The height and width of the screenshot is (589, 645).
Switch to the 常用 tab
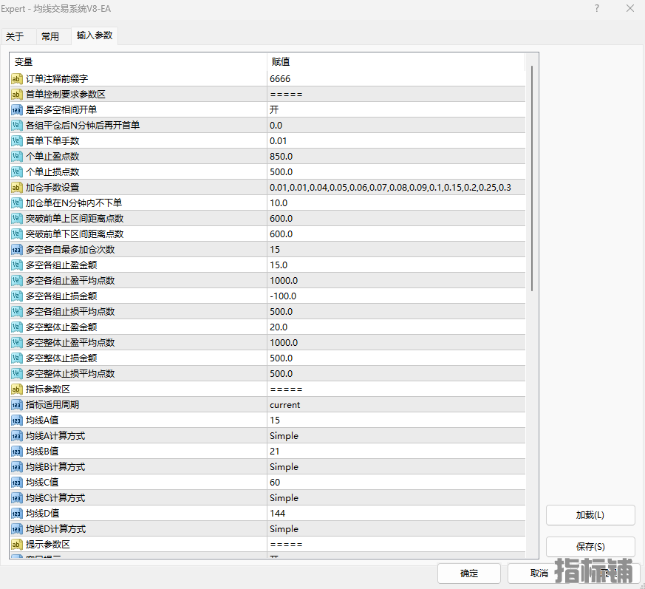click(50, 36)
